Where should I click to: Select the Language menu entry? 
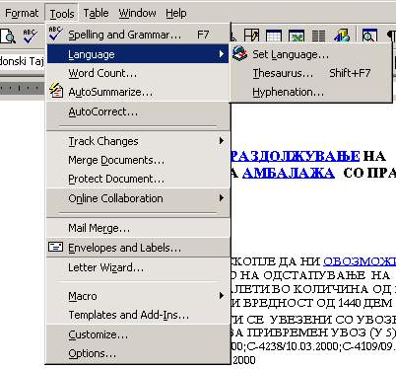click(x=138, y=54)
